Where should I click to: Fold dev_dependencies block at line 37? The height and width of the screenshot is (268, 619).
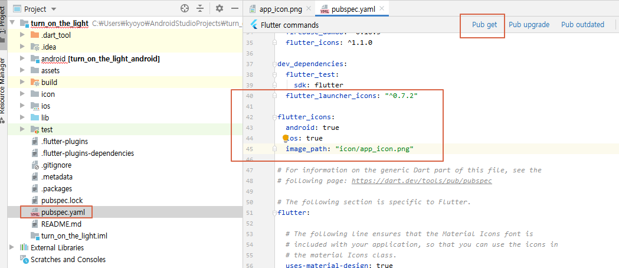275,64
